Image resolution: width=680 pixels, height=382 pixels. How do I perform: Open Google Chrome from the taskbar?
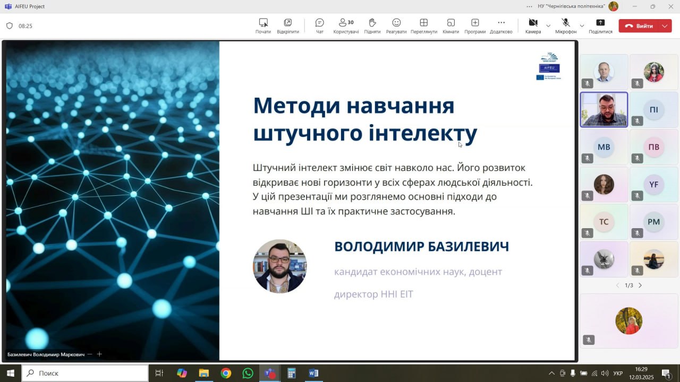[x=226, y=373]
